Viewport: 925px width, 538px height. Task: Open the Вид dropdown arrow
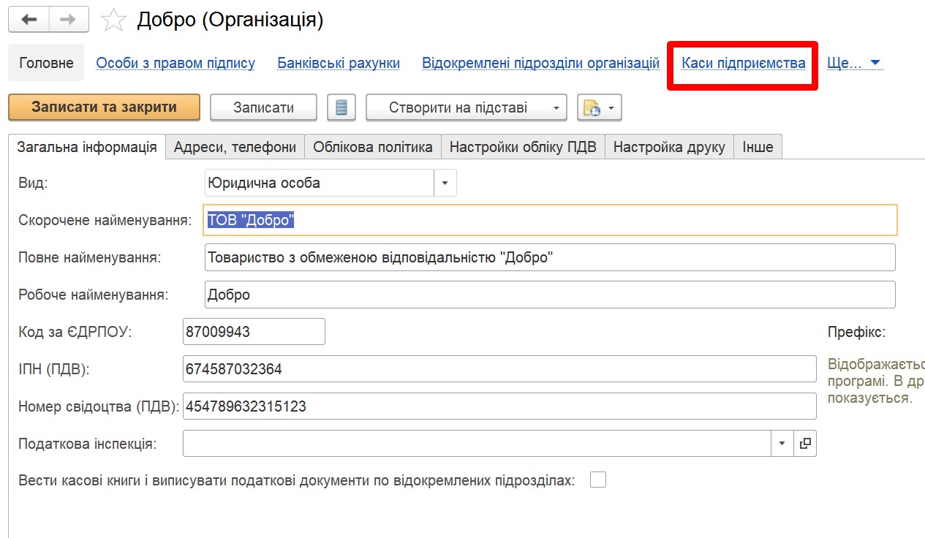tap(445, 183)
